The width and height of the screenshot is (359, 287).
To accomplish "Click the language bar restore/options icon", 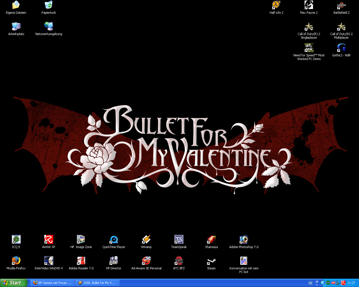I will [317, 282].
